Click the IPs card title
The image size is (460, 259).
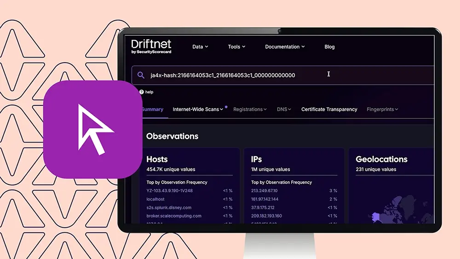(256, 159)
